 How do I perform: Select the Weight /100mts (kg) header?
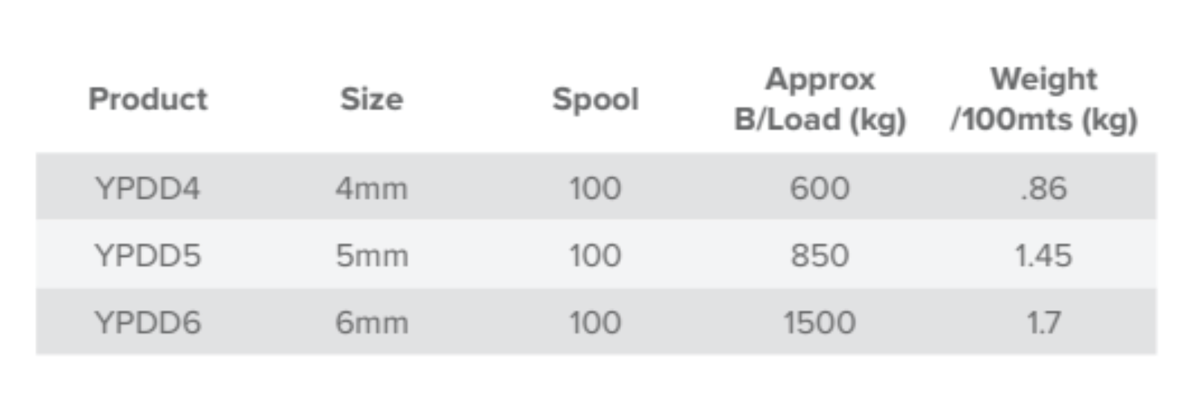point(1044,100)
